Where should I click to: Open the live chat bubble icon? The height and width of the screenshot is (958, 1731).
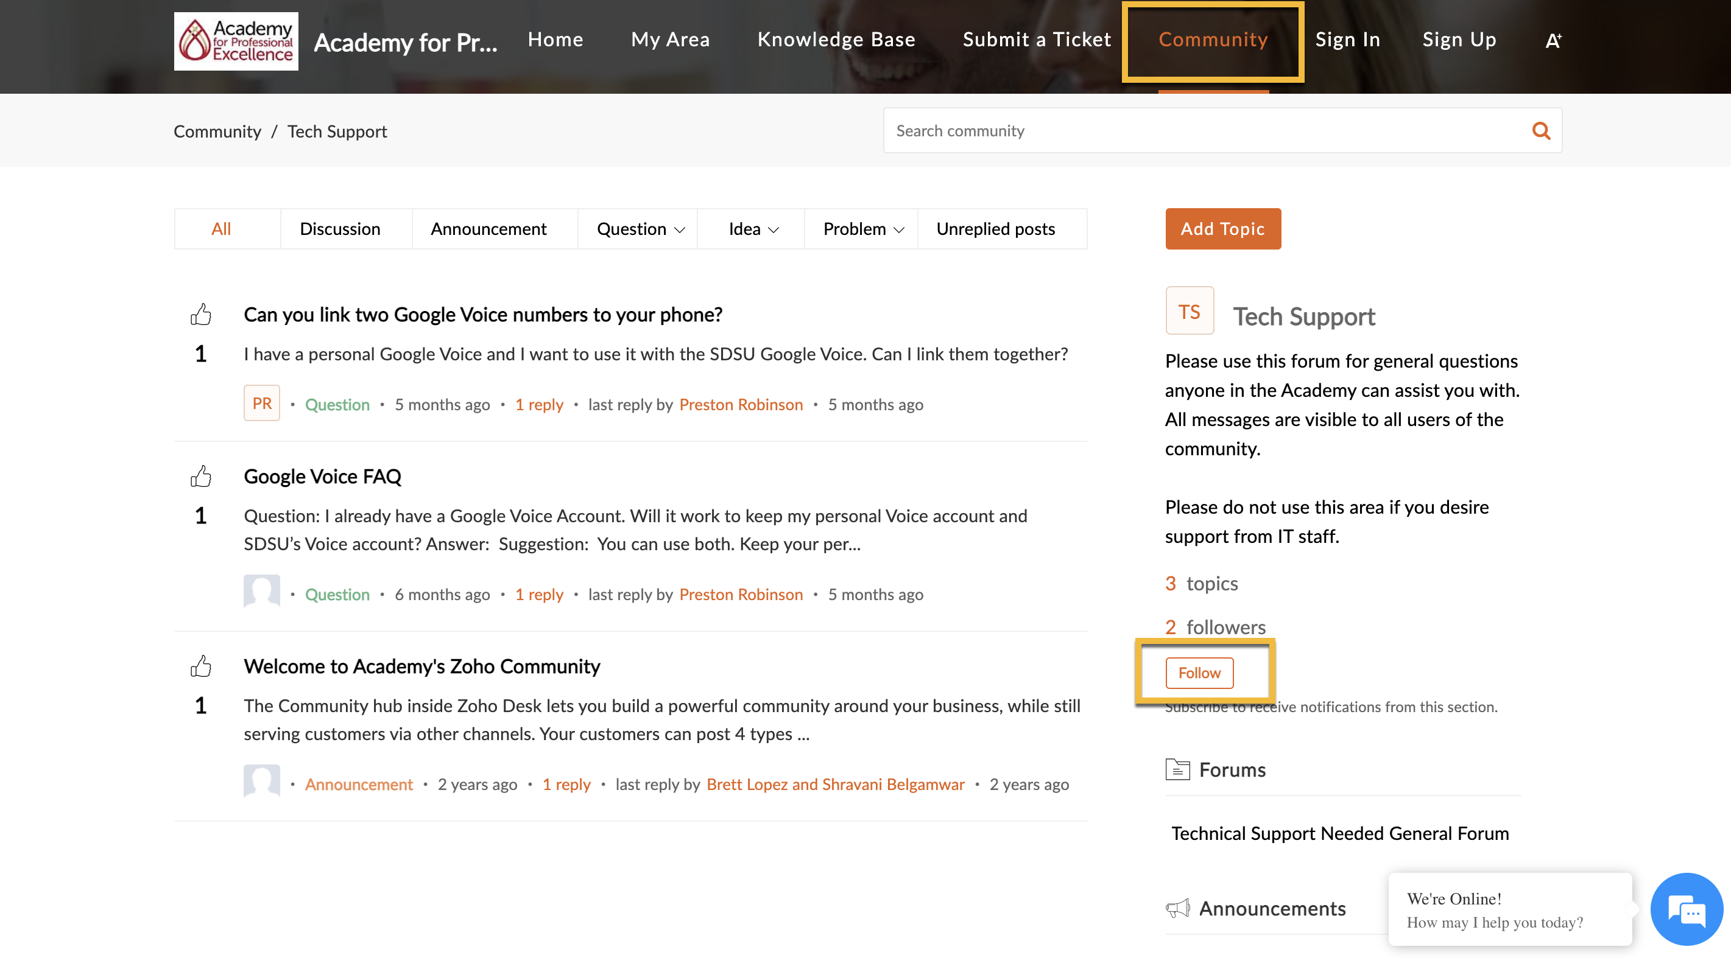tap(1687, 911)
